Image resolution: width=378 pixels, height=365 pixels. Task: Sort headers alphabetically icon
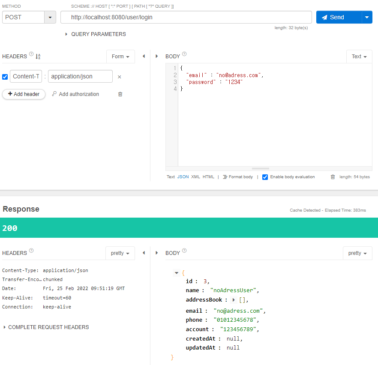tap(38, 57)
